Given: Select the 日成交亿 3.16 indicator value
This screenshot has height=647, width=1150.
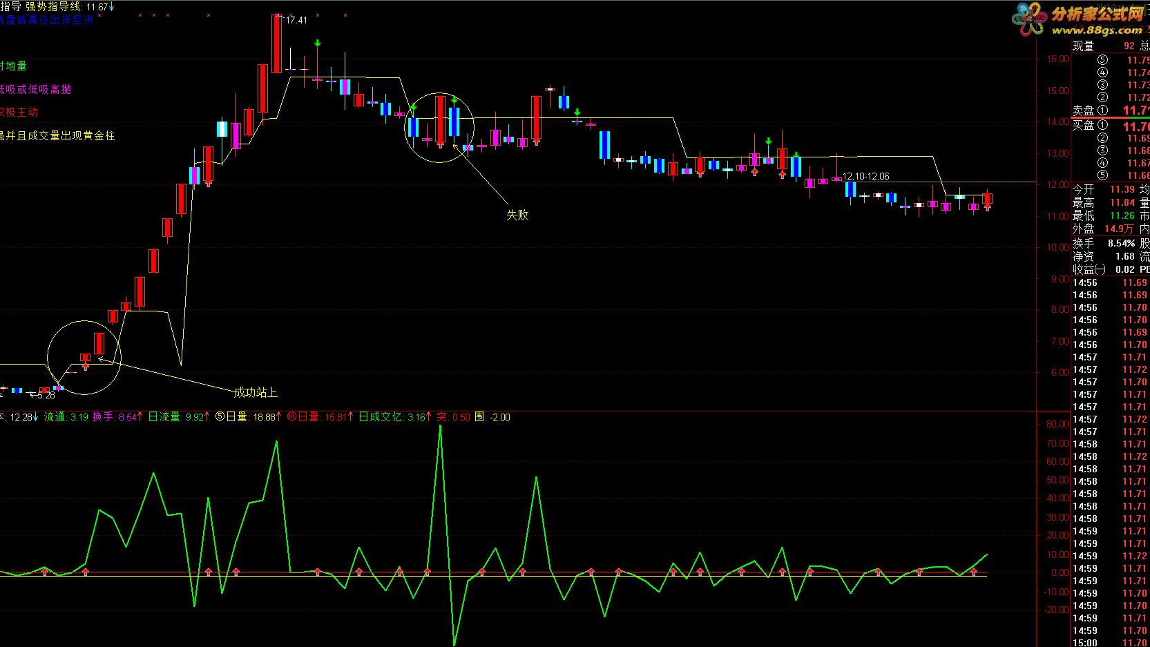Looking at the screenshot, I should [x=394, y=417].
